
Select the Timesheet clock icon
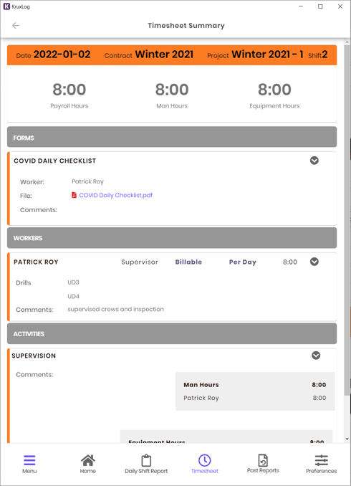click(x=204, y=460)
